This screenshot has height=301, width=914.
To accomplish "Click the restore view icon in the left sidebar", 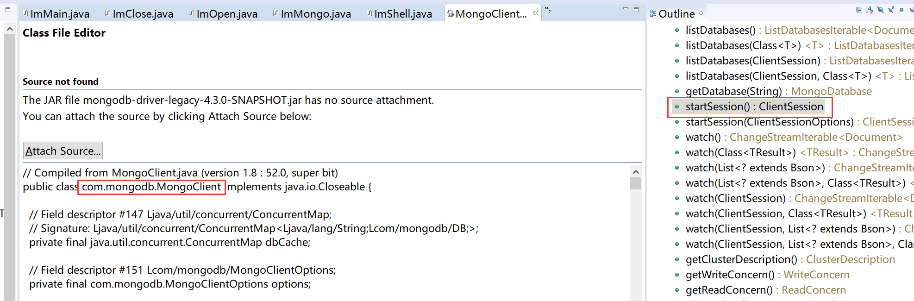I will [7, 10].
